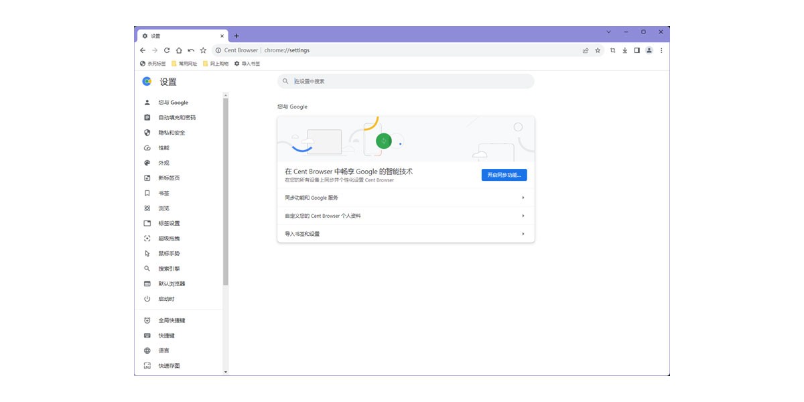Open the downloads toolbar icon
804x402 pixels.
pyautogui.click(x=624, y=50)
